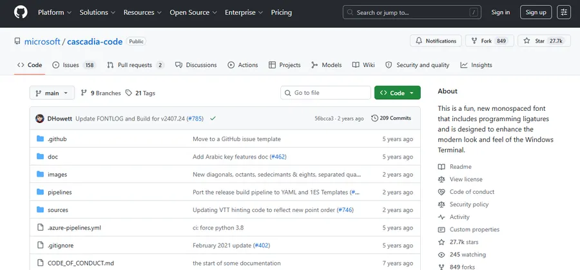Expand the Resources menu
Viewport: 580px width, 270px height.
click(x=142, y=12)
